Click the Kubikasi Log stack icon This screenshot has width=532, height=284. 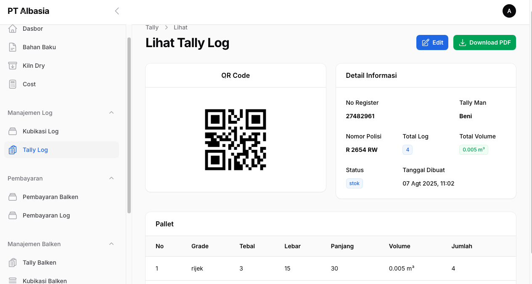[13, 131]
